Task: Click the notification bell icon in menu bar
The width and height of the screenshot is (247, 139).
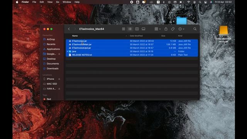Action: coord(144,2)
